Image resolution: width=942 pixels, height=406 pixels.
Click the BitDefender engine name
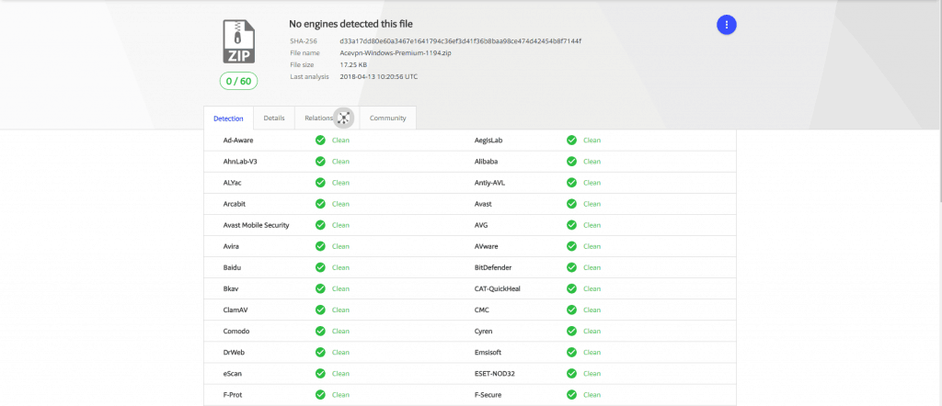pyautogui.click(x=493, y=267)
